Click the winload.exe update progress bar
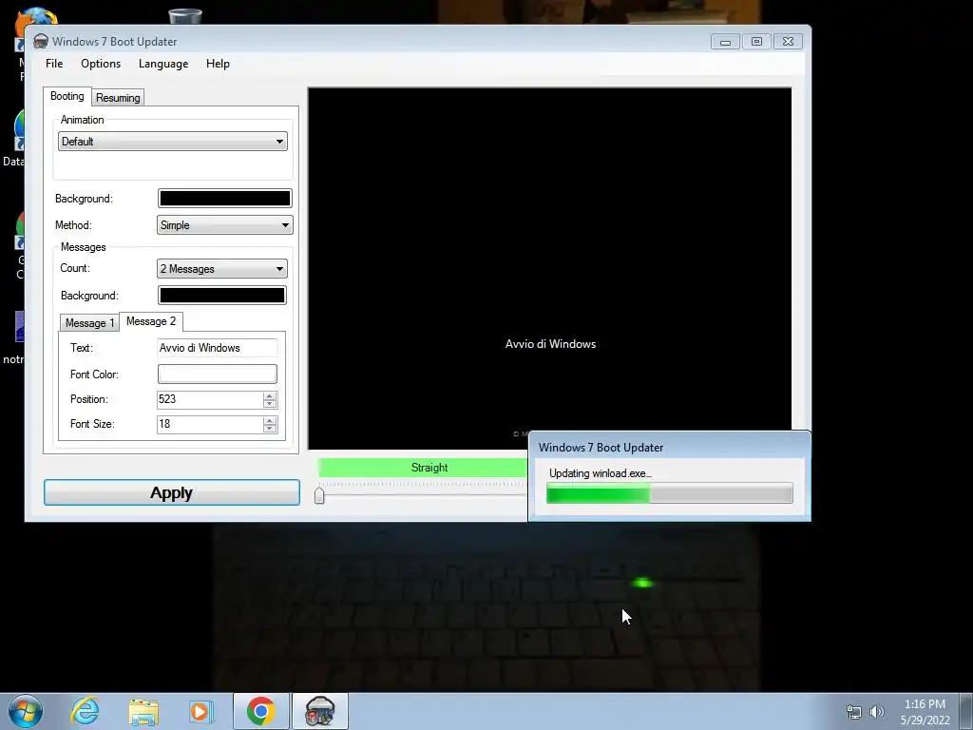The image size is (973, 730). click(x=670, y=493)
